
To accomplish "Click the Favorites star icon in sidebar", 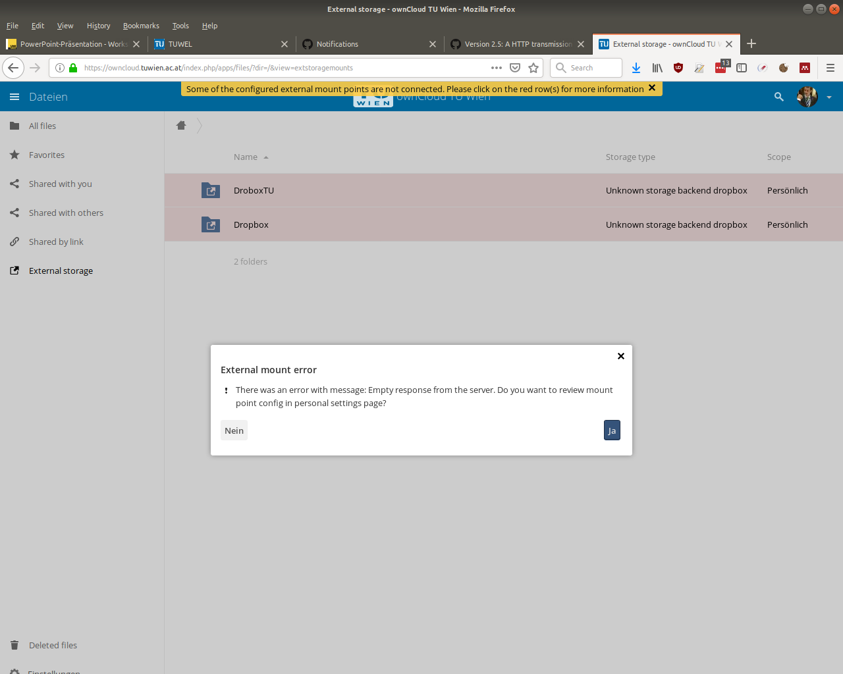I will pyautogui.click(x=14, y=155).
